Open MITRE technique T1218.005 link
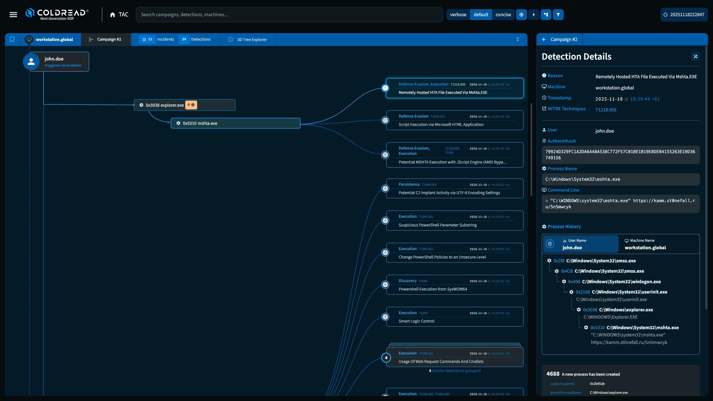Screen dimensions: 713x401 point(606,110)
